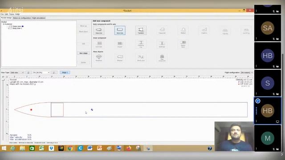Add a Transition component
This screenshot has width=285, height=160.
(x=141, y=30)
